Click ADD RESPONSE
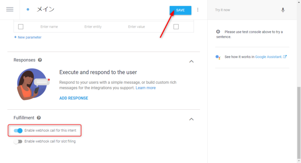The height and width of the screenshot is (163, 301). 74,98
